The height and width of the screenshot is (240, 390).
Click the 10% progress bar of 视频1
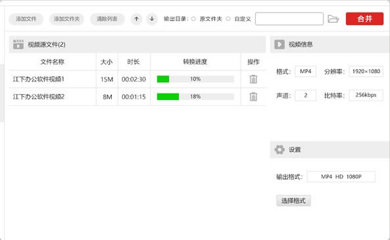click(x=195, y=80)
